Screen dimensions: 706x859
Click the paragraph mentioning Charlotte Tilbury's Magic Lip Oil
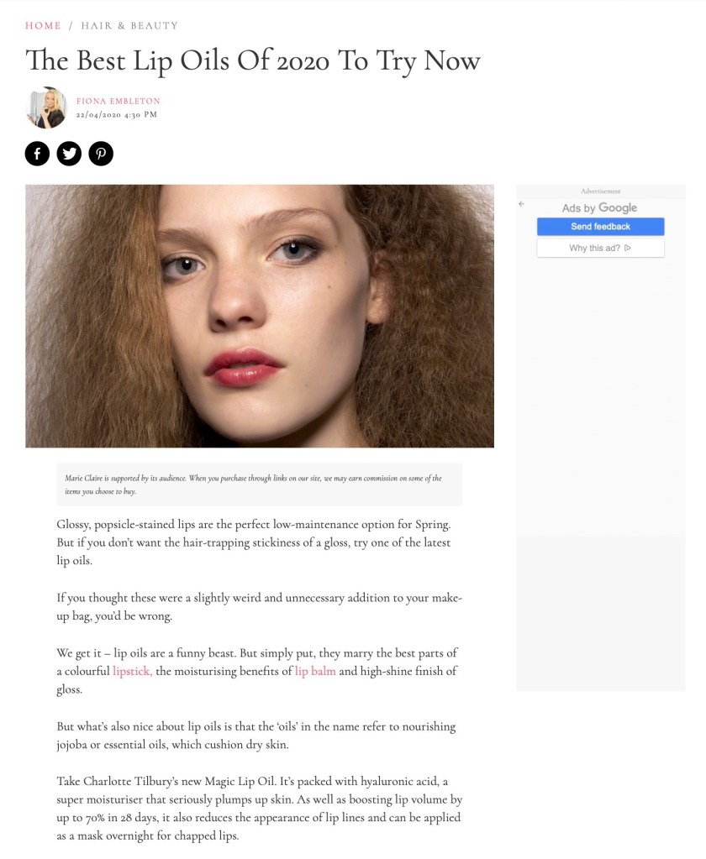pyautogui.click(x=259, y=808)
